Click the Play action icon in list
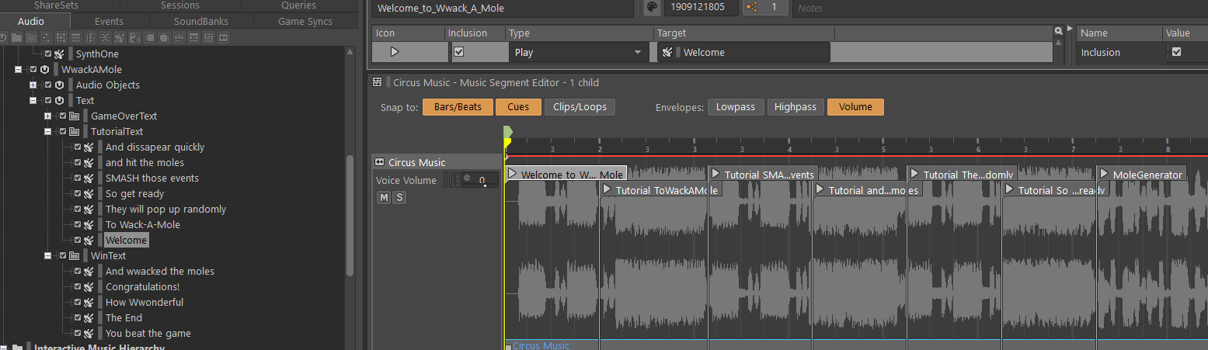 [x=394, y=52]
